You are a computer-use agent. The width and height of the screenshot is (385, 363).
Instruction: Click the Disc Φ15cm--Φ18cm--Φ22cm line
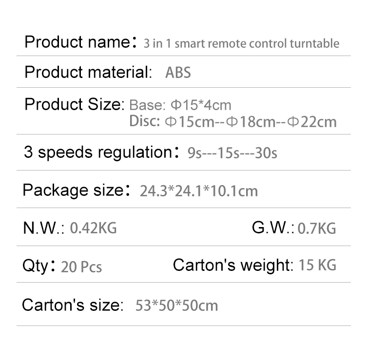point(233,121)
